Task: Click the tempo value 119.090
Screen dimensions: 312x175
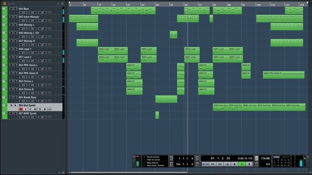Action: pos(265,158)
